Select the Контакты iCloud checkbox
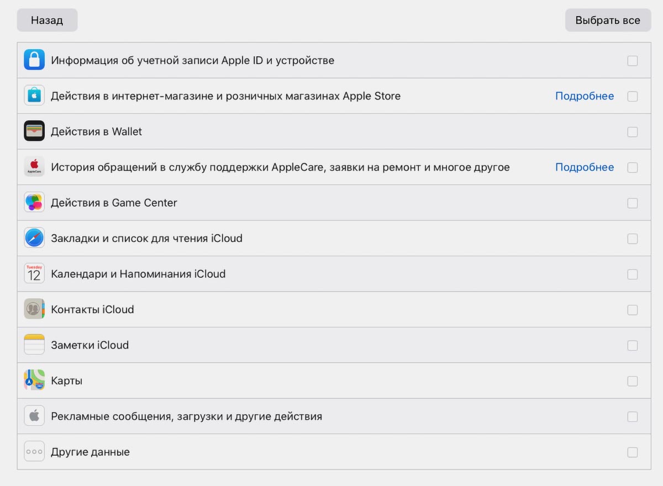Viewport: 663px width, 486px height. (633, 310)
